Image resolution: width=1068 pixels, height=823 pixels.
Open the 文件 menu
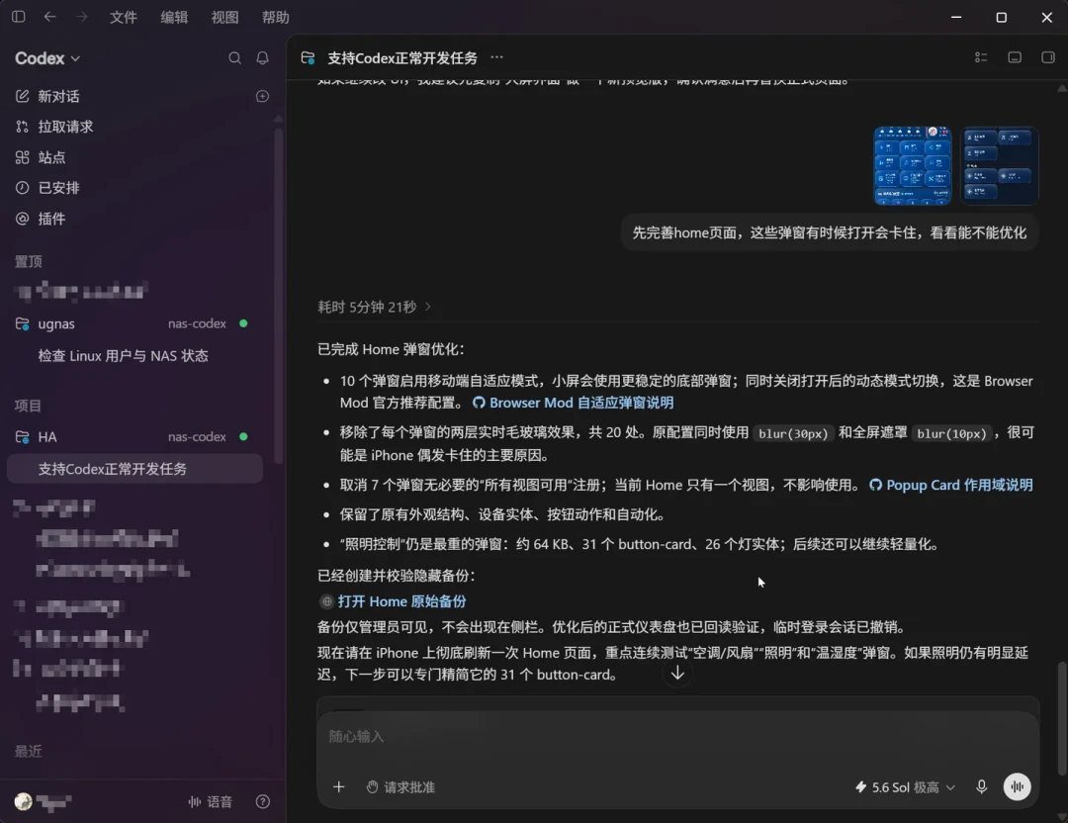(124, 17)
